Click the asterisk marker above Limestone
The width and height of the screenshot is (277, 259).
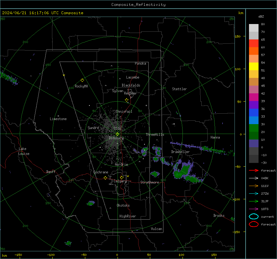pos(58,116)
